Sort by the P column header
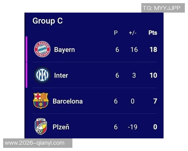 point(116,33)
